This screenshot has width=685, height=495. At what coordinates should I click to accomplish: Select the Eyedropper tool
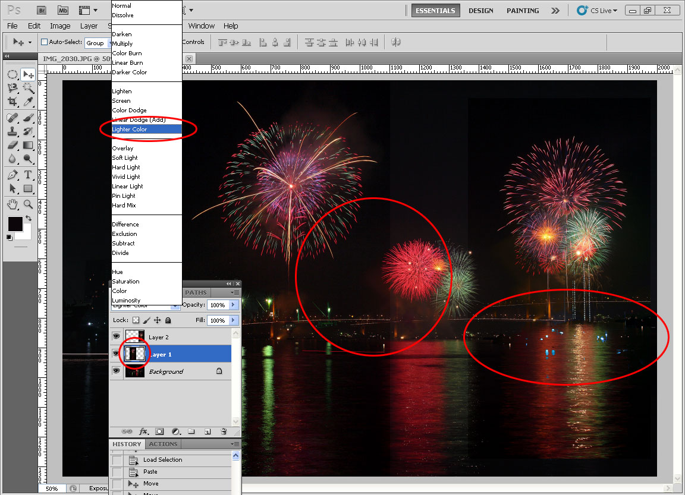pos(28,102)
